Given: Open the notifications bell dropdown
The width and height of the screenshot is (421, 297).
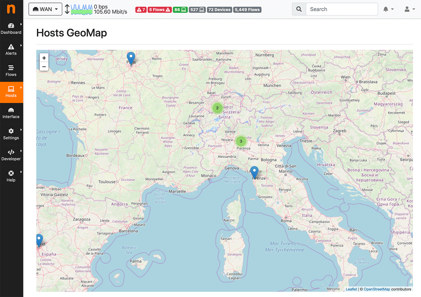Looking at the screenshot, I should [x=388, y=9].
